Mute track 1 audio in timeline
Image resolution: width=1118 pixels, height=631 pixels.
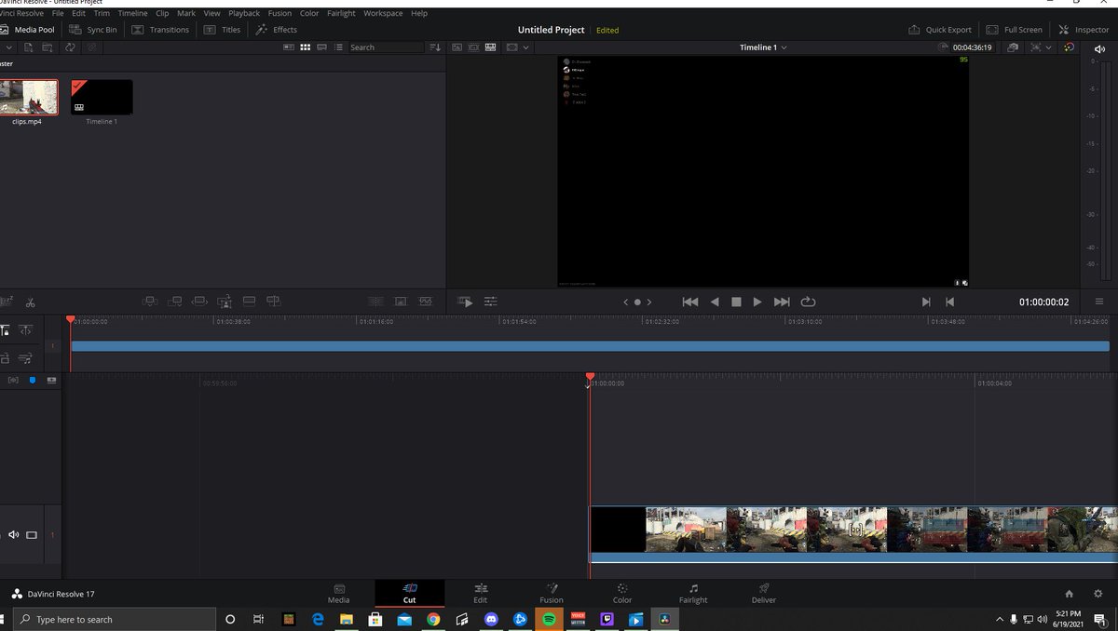[13, 535]
